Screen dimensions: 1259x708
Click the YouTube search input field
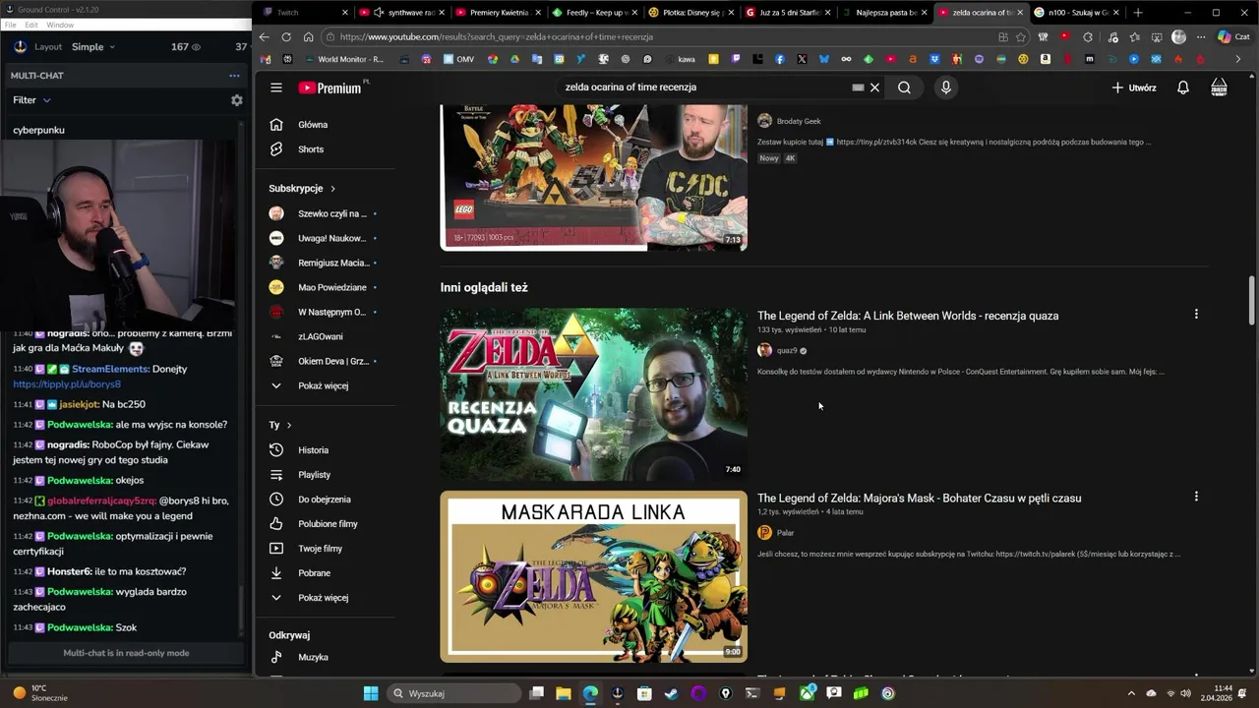pyautogui.click(x=708, y=88)
